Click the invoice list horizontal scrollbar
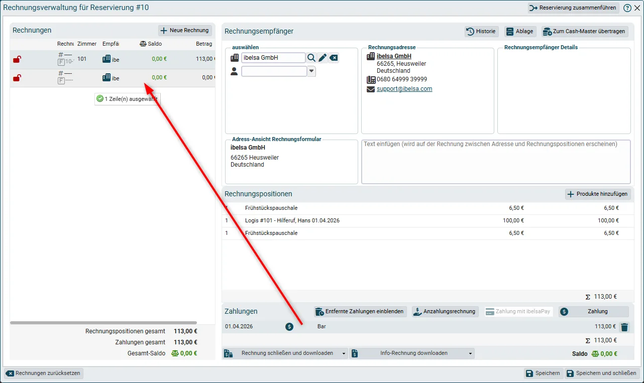 point(103,323)
